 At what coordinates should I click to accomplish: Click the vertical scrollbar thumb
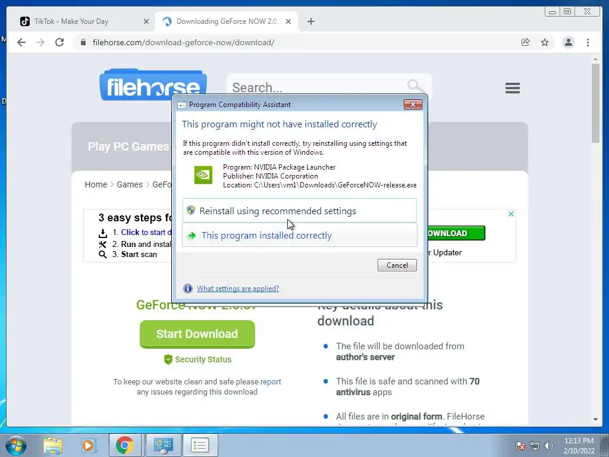pyautogui.click(x=595, y=103)
